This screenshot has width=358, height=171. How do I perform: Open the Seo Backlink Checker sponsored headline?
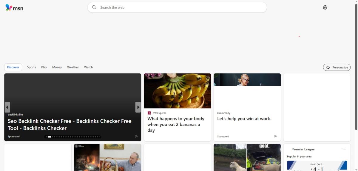point(70,125)
